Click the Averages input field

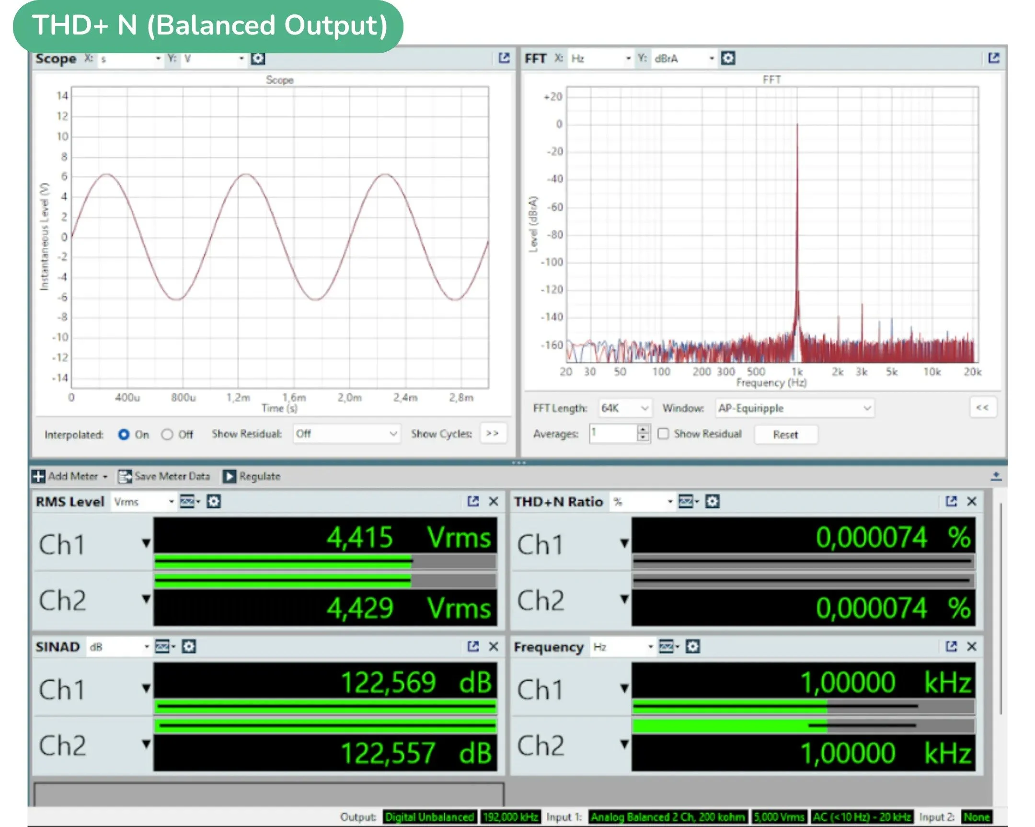(x=613, y=434)
